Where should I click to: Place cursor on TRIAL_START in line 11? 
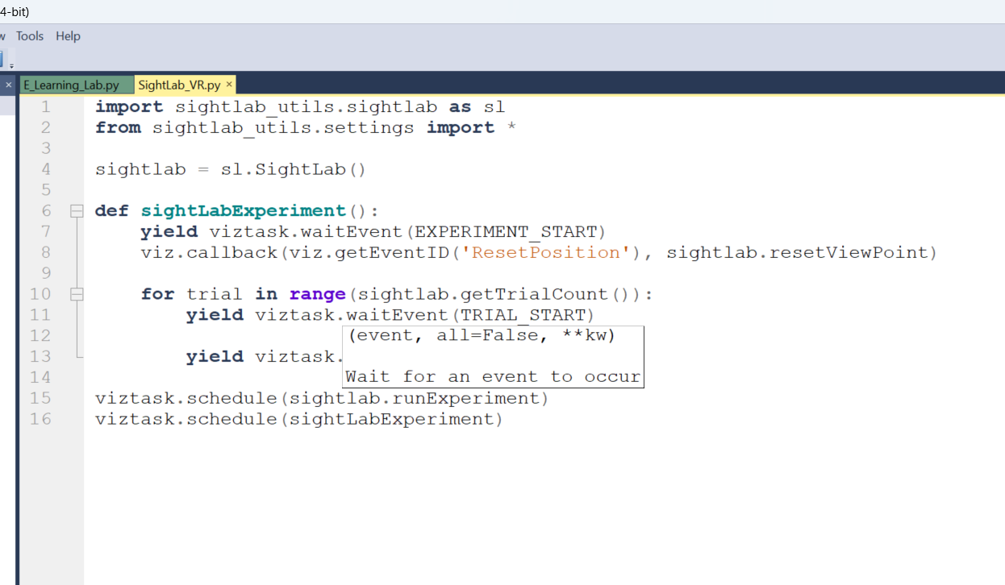click(x=527, y=315)
